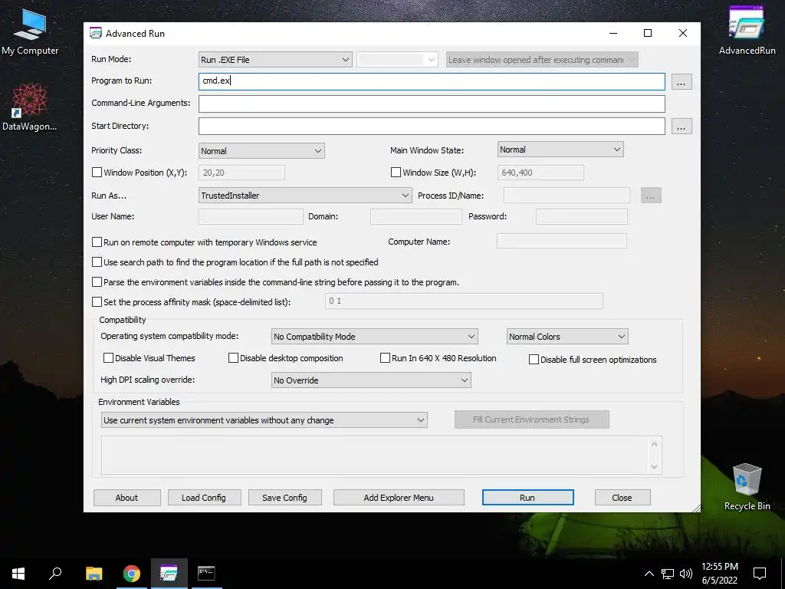Click the Start Directory field

point(432,126)
